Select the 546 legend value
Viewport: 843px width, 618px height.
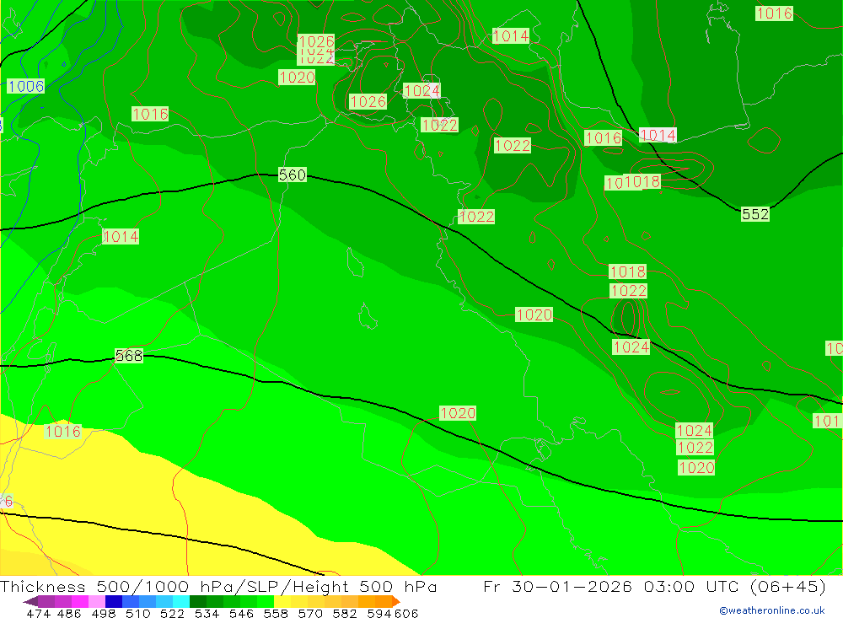241,614
